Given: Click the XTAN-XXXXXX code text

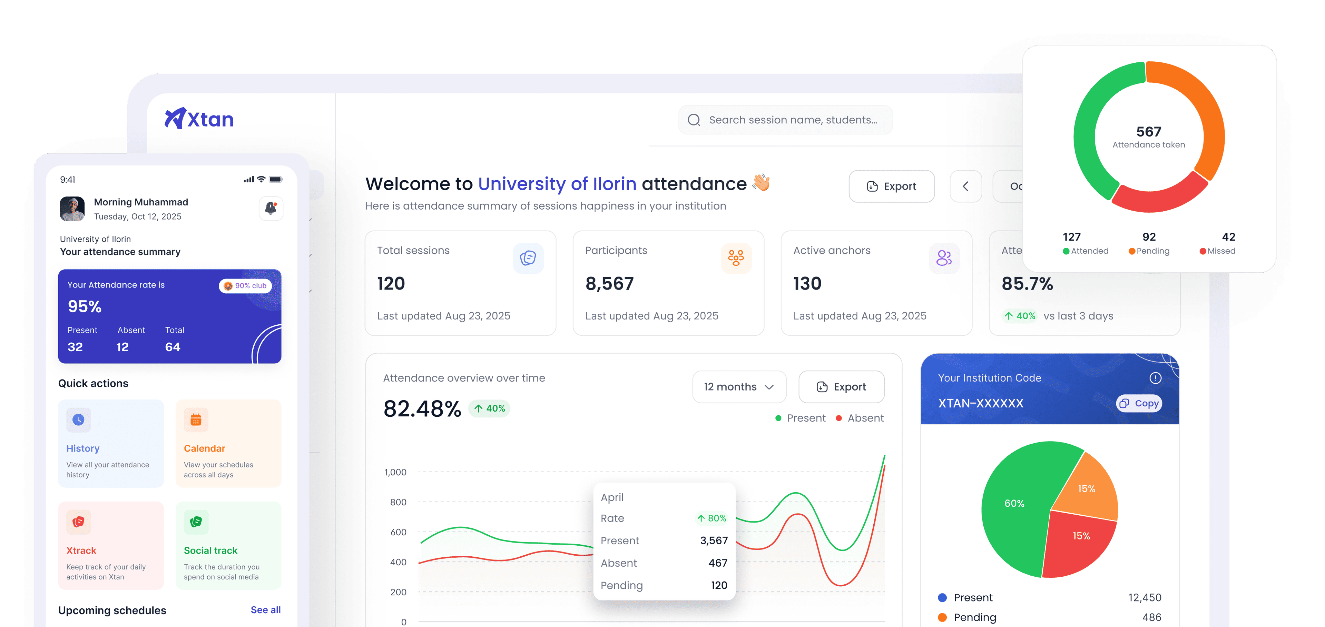Looking at the screenshot, I should pyautogui.click(x=980, y=403).
